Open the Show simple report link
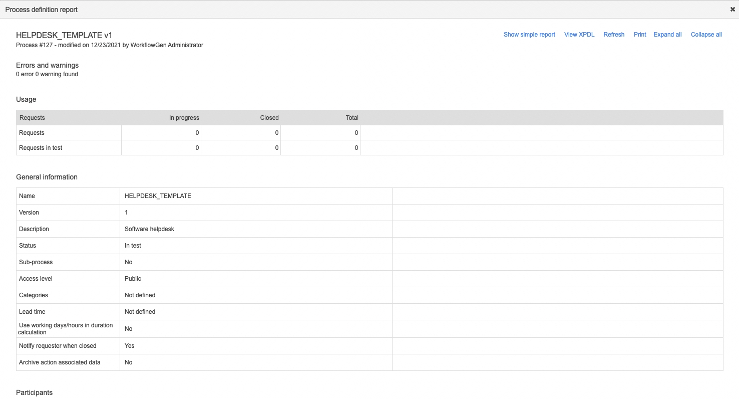The width and height of the screenshot is (739, 399). [529, 35]
